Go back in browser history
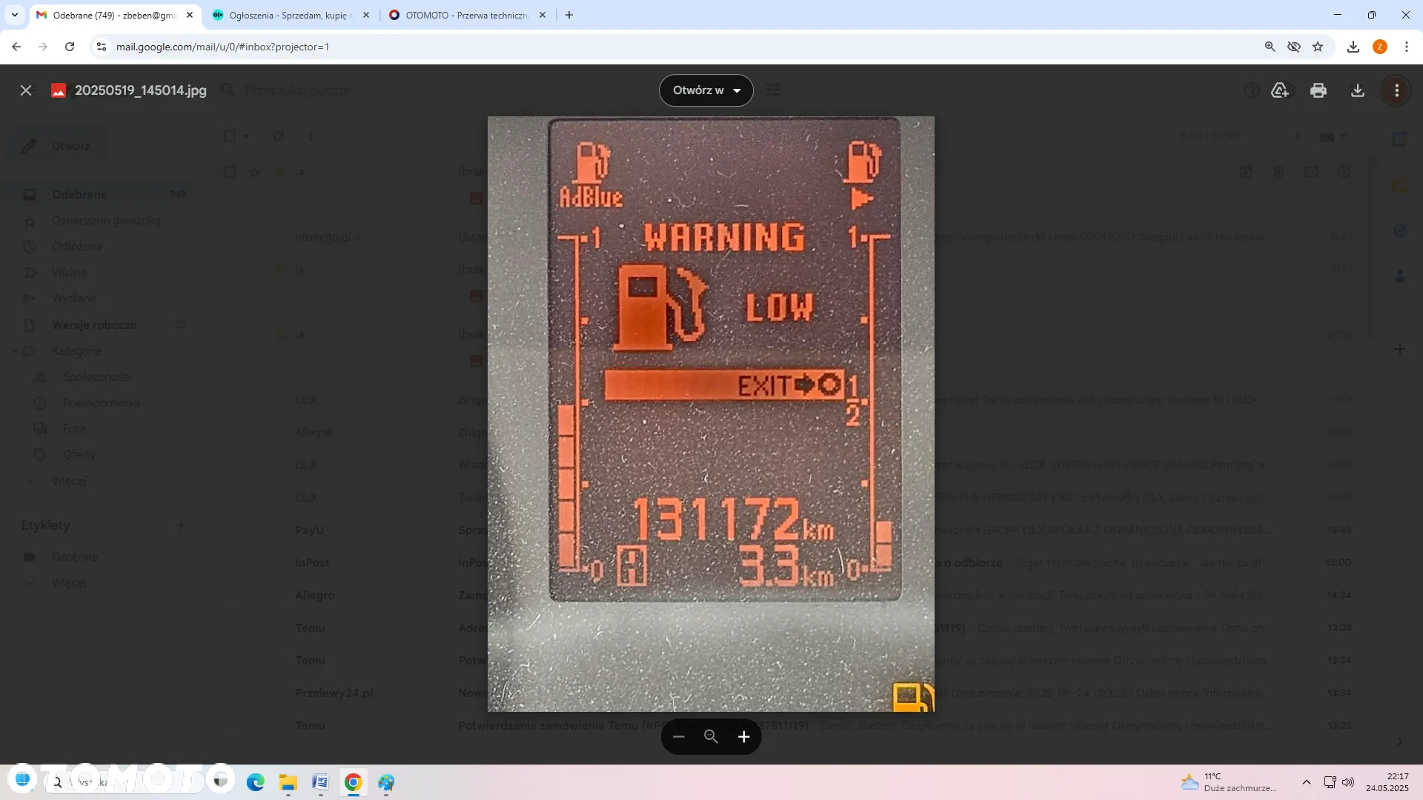 16,47
